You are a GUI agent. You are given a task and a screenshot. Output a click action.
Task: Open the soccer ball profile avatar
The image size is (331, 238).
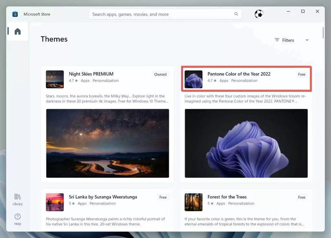click(259, 14)
